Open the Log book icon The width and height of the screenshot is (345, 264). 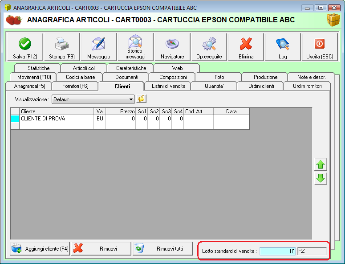pos(283,47)
